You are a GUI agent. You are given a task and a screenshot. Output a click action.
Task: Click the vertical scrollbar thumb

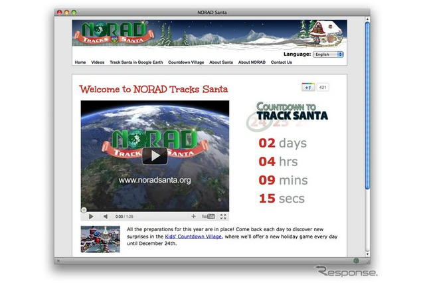click(x=367, y=106)
